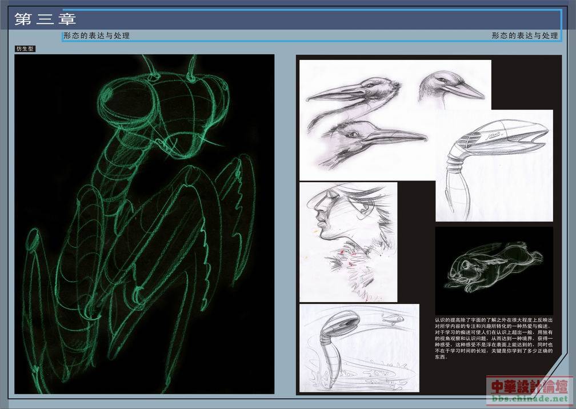Open the running rabbit sketch on black
This screenshot has width=576, height=409.
pyautogui.click(x=494, y=267)
